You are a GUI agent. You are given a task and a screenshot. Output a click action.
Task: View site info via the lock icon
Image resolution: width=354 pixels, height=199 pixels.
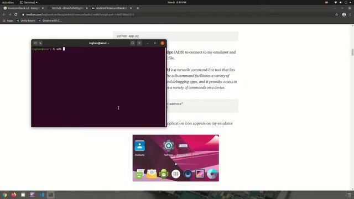23,14
